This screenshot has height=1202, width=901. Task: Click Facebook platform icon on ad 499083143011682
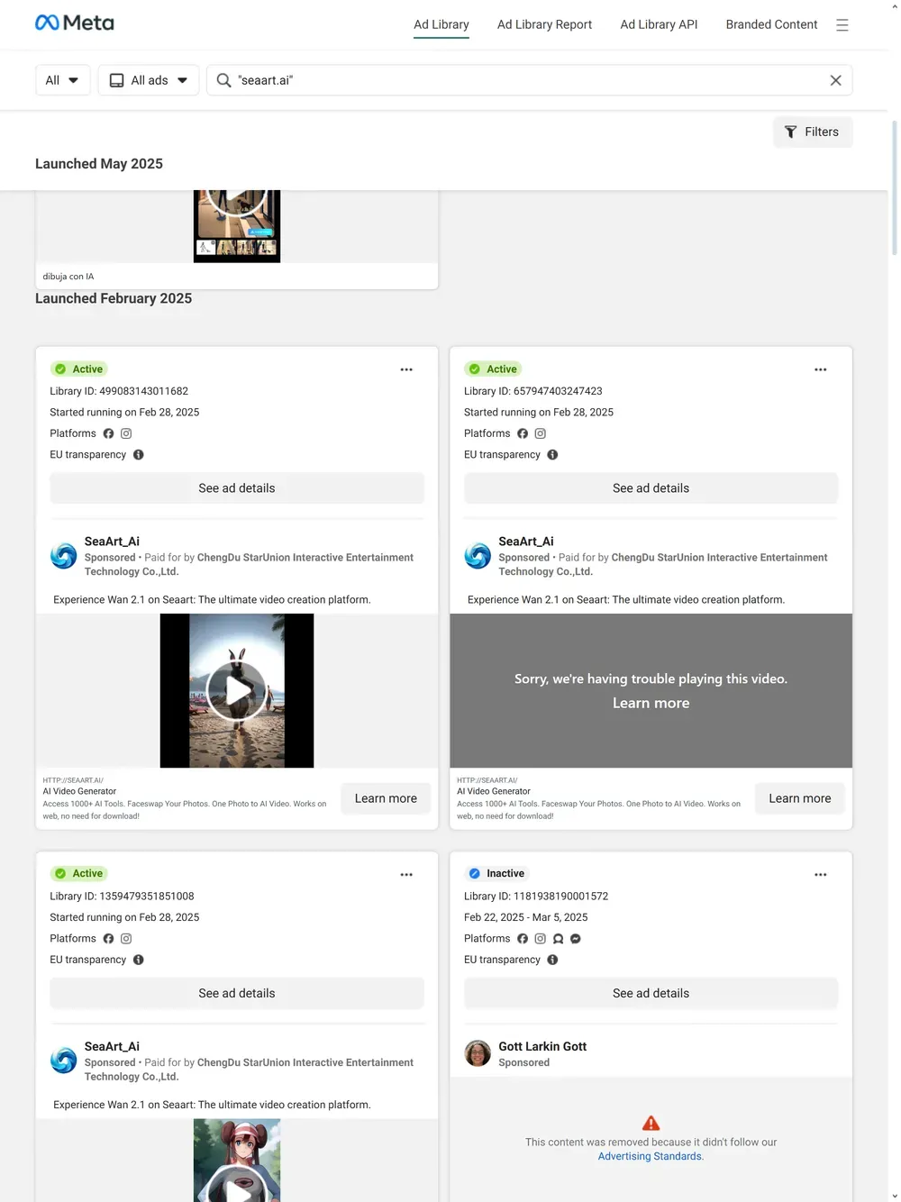tap(108, 433)
